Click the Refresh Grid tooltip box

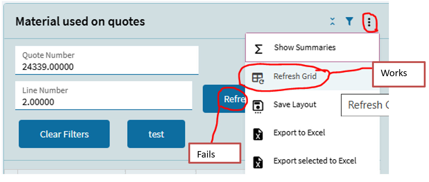pyautogui.click(x=365, y=105)
